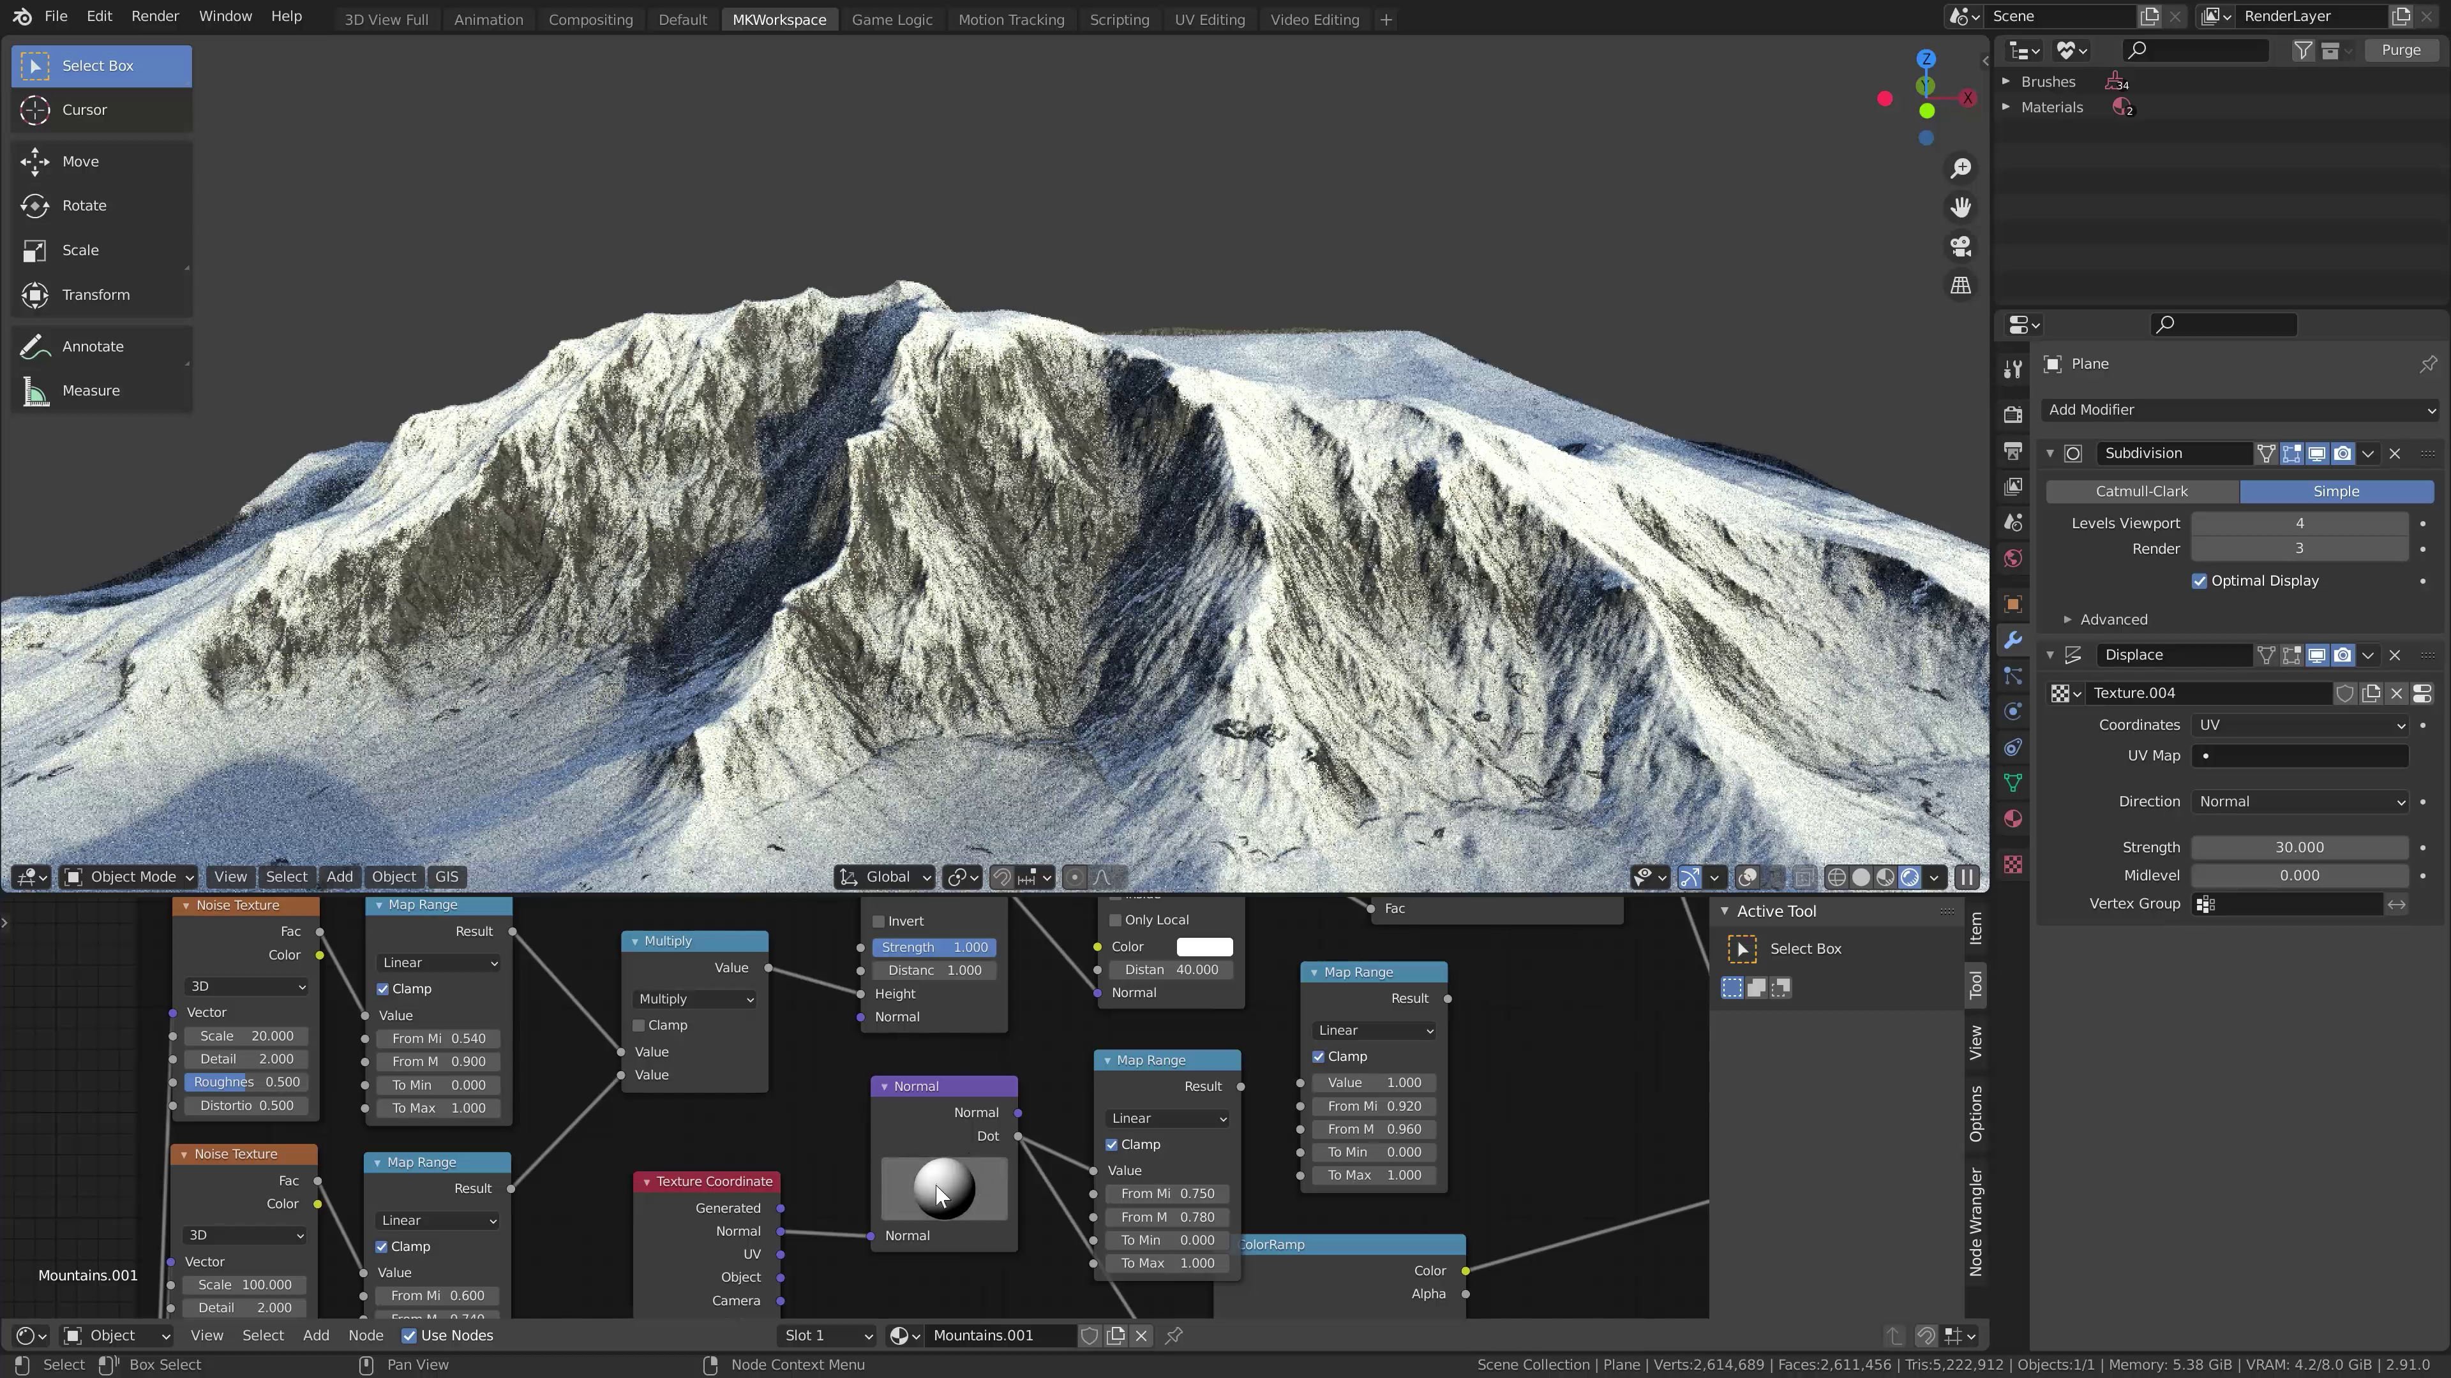The width and height of the screenshot is (2451, 1378).
Task: Toggle Use Nodes checkbox
Action: click(409, 1335)
